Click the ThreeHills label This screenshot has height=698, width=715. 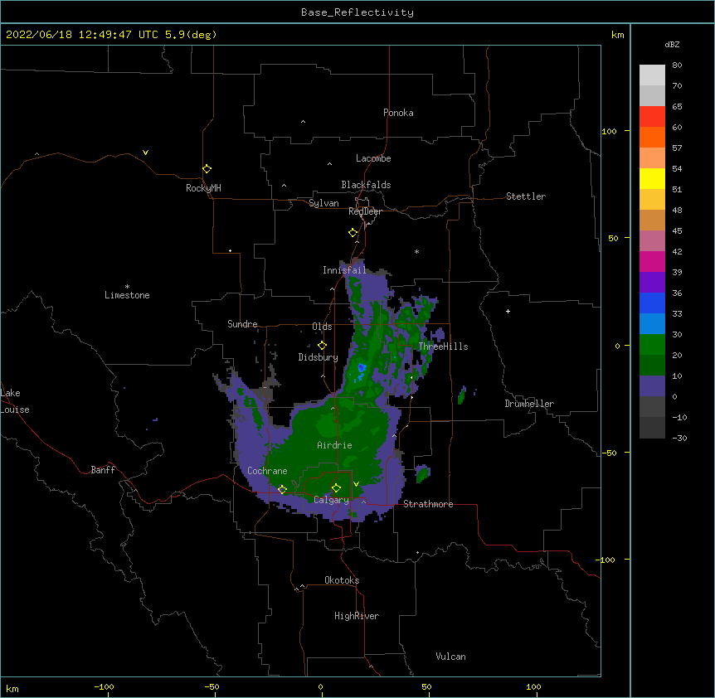coord(443,347)
